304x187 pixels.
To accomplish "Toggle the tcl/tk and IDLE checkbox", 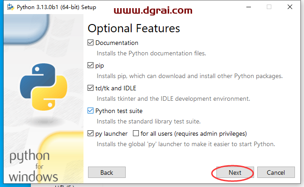I will click(90, 88).
